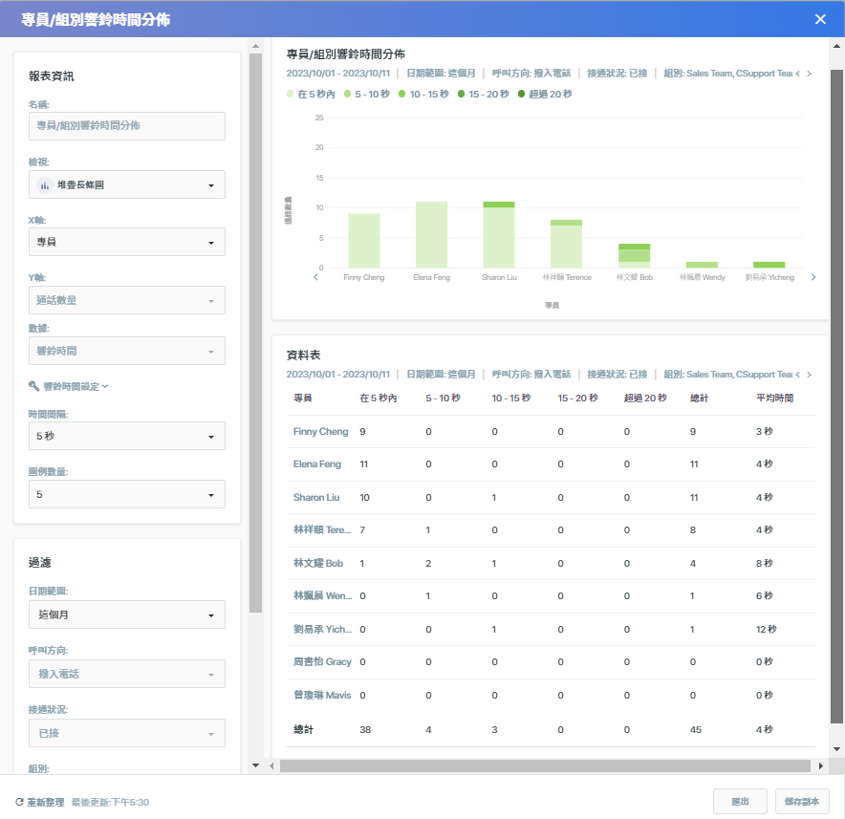Click right panel scroll up arrow
Viewport: 845px width, 819px height.
[x=836, y=46]
